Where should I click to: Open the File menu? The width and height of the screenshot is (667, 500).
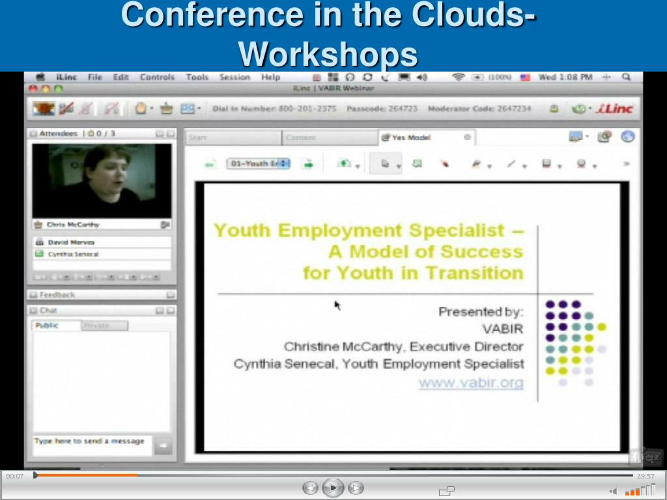coord(95,77)
